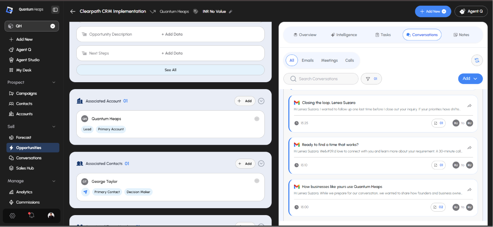Add an Associated Contact
493x227 pixels.
(246, 164)
